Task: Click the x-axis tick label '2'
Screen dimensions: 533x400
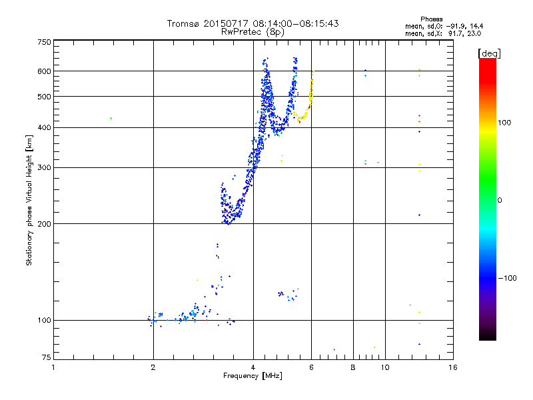Action: [153, 367]
